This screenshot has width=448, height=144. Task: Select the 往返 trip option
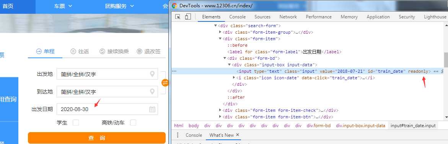[80, 52]
